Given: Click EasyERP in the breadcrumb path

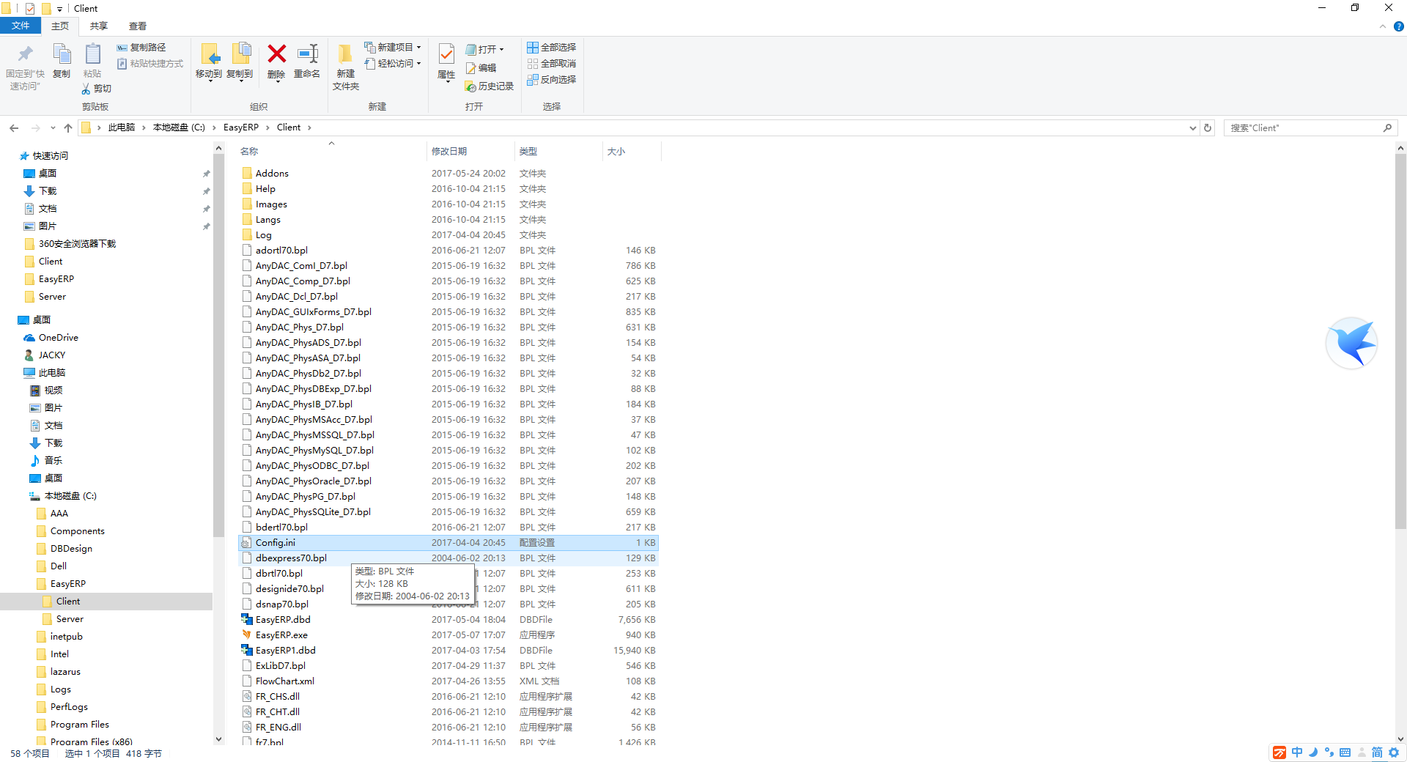Looking at the screenshot, I should [x=240, y=127].
